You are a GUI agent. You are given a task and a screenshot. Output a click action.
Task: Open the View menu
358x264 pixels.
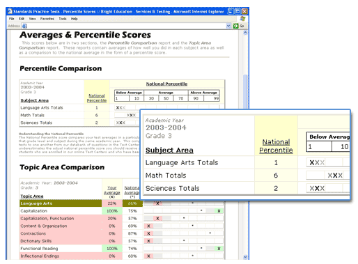pyautogui.click(x=32, y=19)
